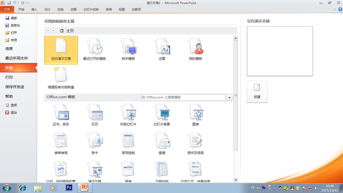Open 邀请 invitation template category

(x=162, y=144)
